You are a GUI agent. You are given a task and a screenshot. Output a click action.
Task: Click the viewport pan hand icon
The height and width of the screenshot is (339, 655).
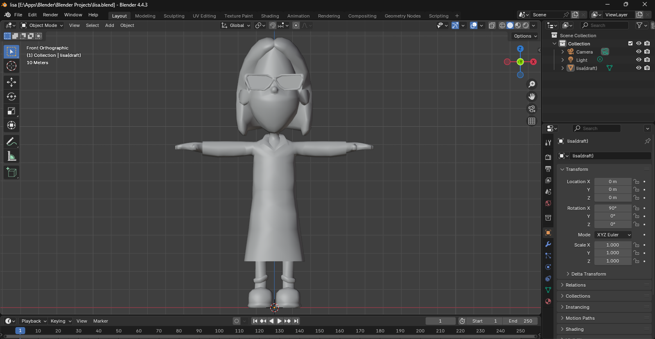532,97
